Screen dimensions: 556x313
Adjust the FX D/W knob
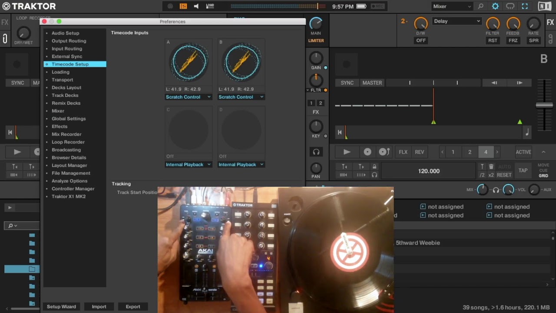[421, 23]
